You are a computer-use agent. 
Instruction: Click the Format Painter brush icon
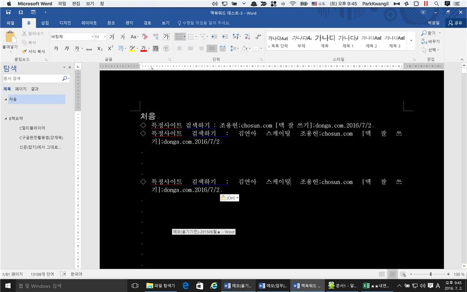pyautogui.click(x=25, y=51)
